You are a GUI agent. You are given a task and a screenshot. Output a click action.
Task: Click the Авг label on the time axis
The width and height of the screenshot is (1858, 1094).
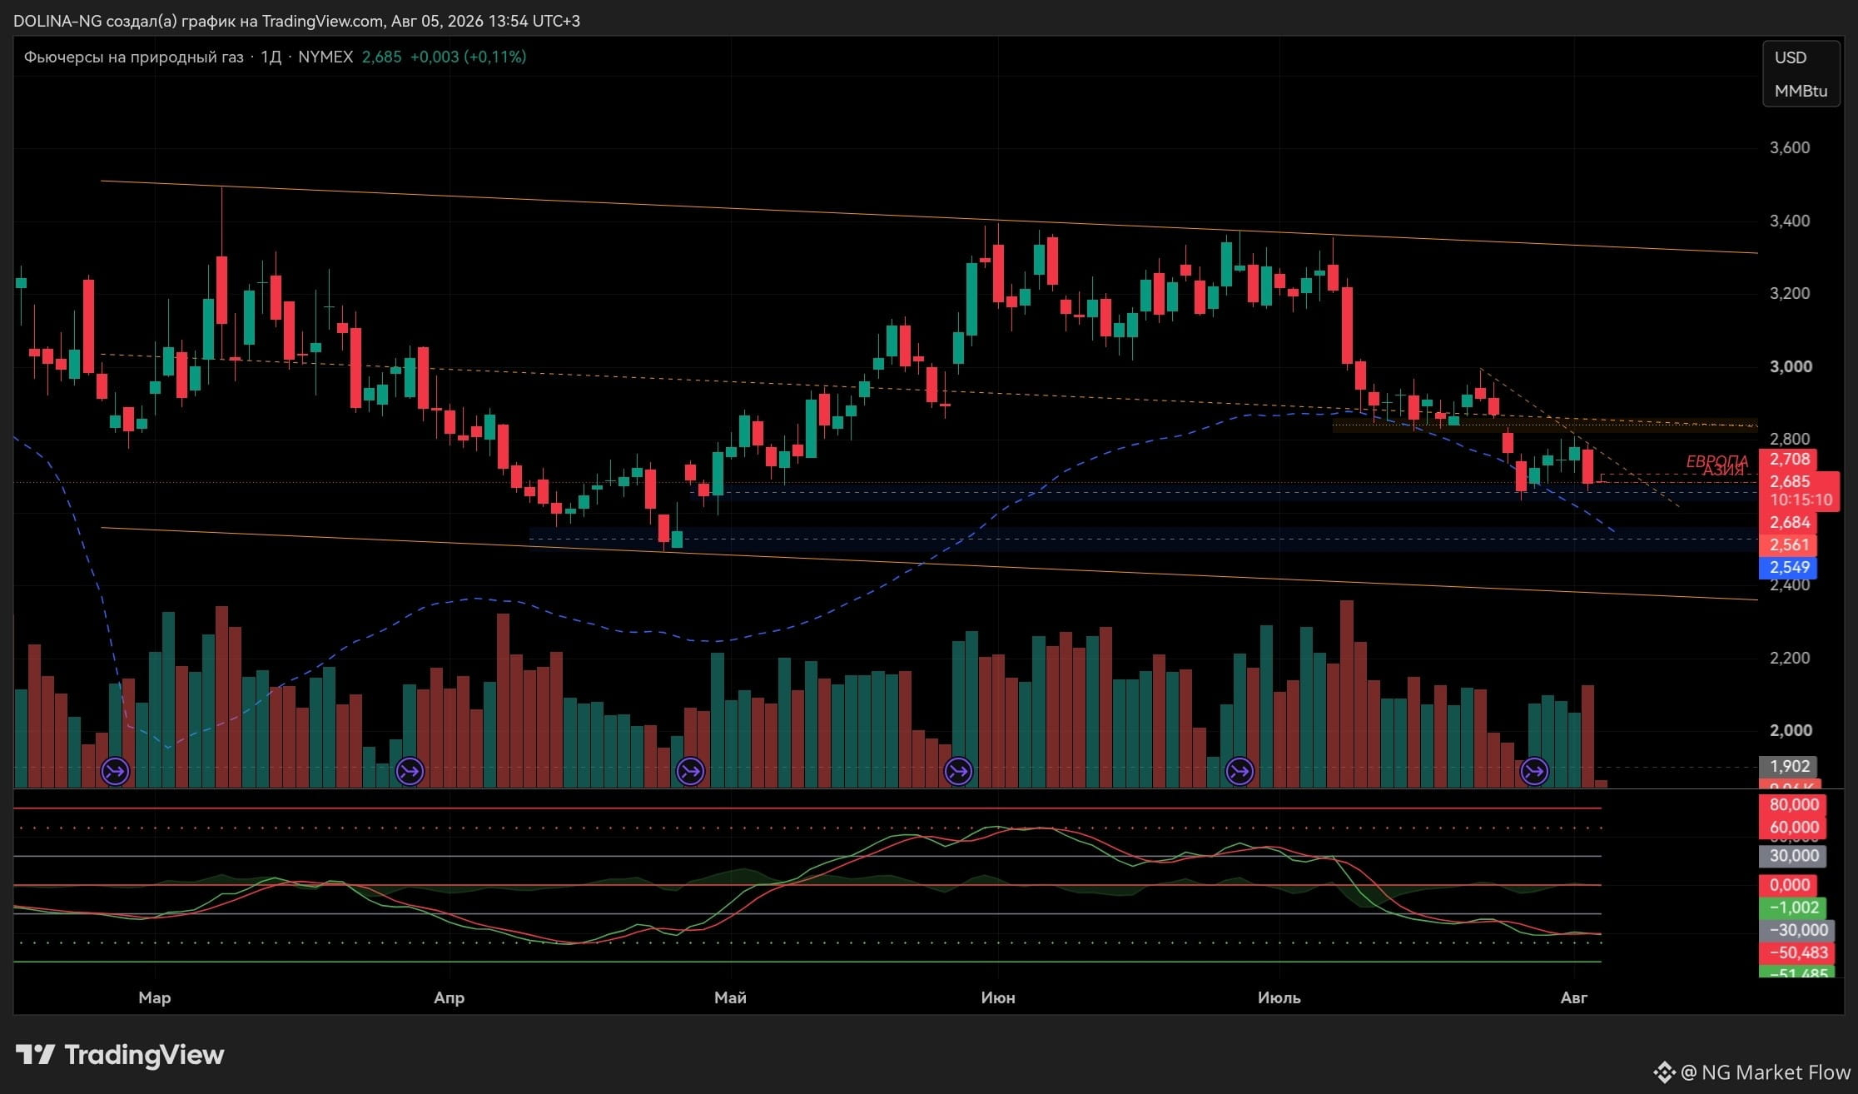click(x=1574, y=997)
